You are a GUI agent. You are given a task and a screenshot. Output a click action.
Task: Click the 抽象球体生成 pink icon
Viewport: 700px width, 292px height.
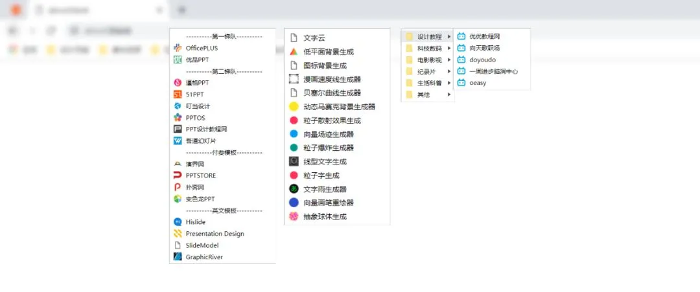pyautogui.click(x=294, y=217)
